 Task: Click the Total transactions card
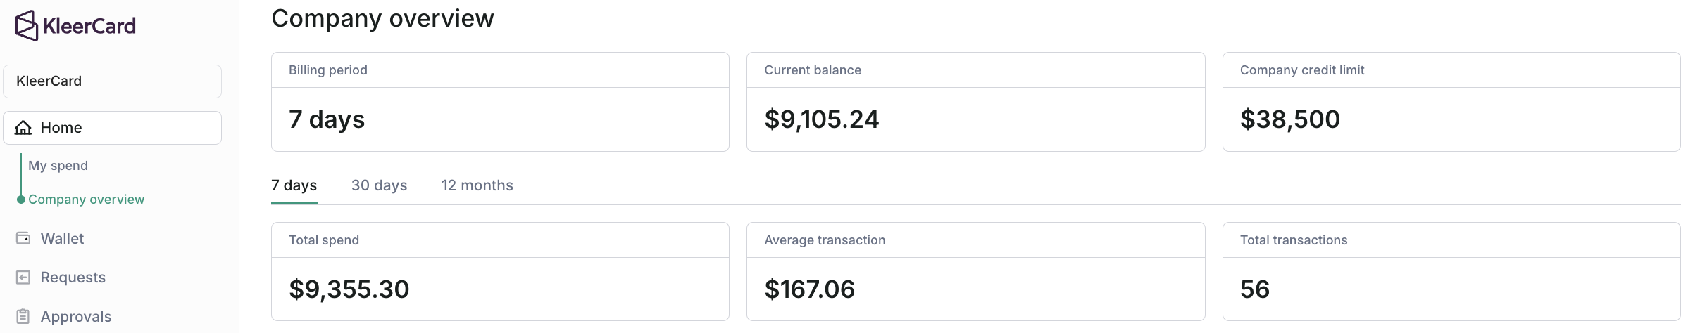click(1451, 272)
